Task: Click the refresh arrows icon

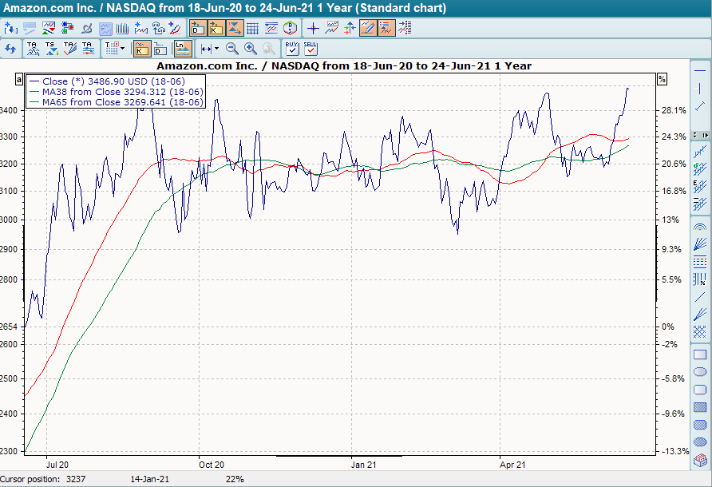Action: click(10, 48)
